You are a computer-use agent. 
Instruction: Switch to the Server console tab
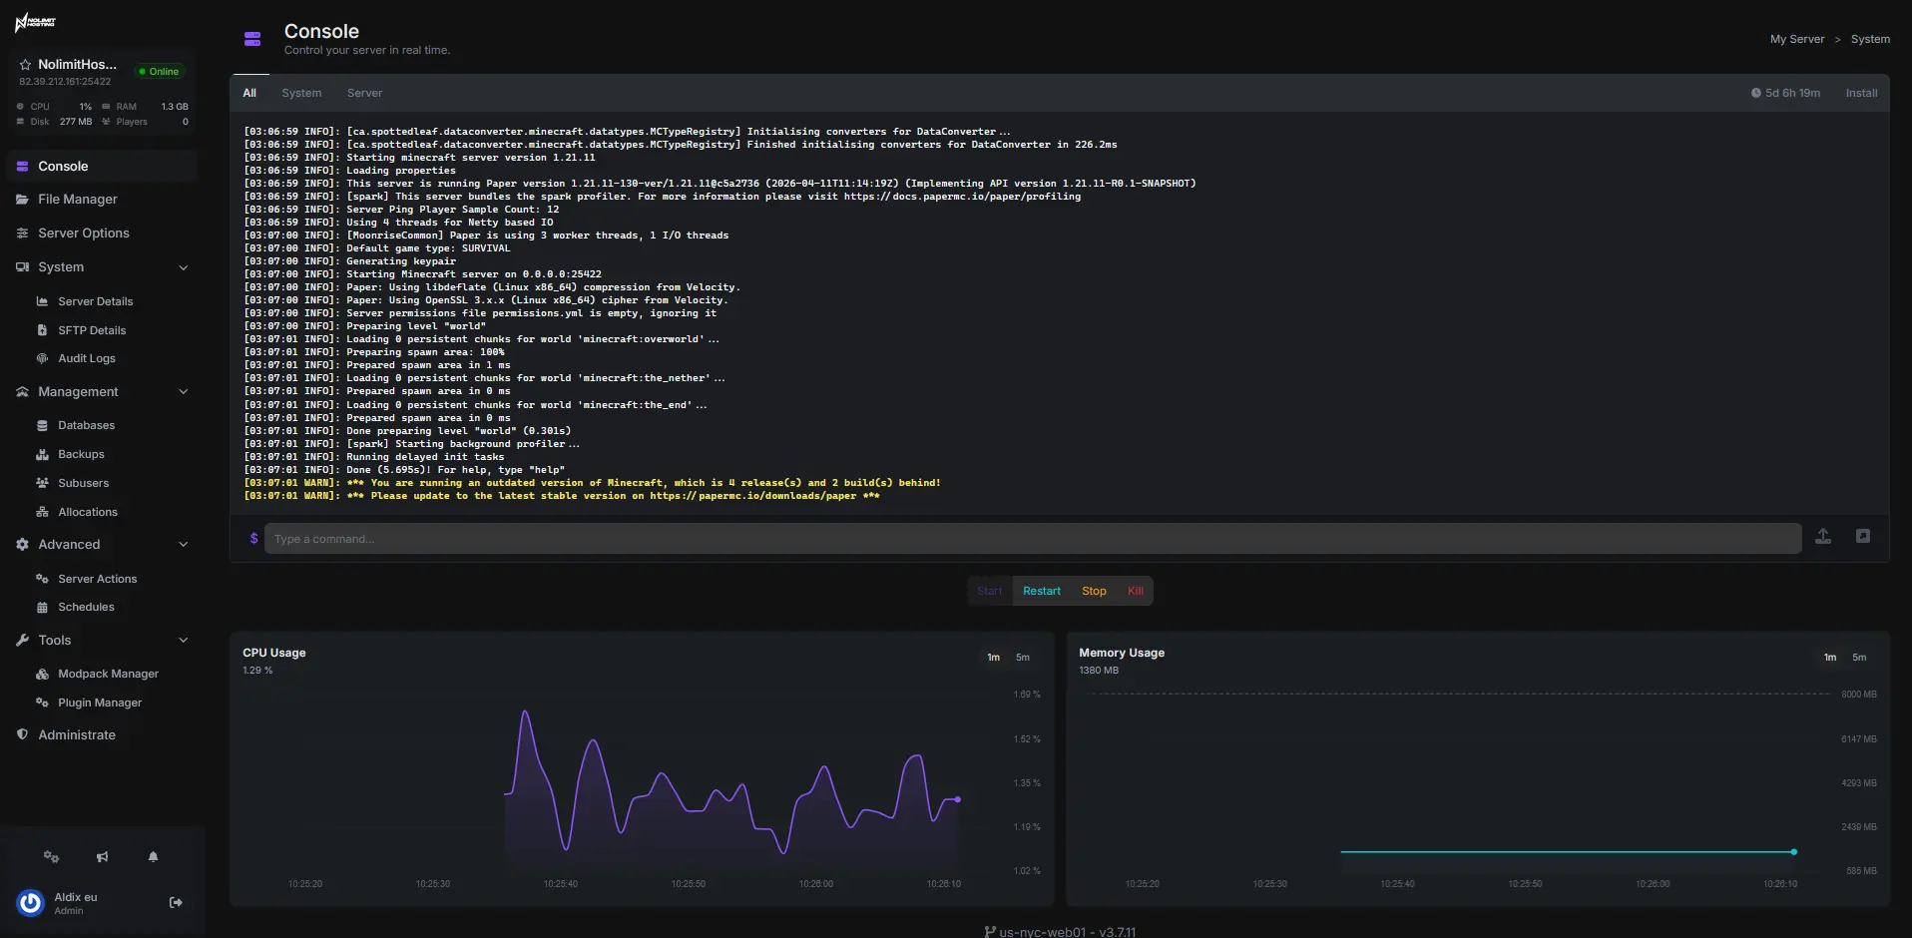(364, 93)
